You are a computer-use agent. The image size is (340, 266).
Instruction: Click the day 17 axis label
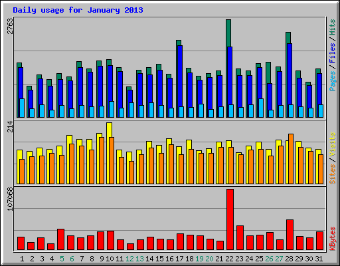(x=179, y=259)
